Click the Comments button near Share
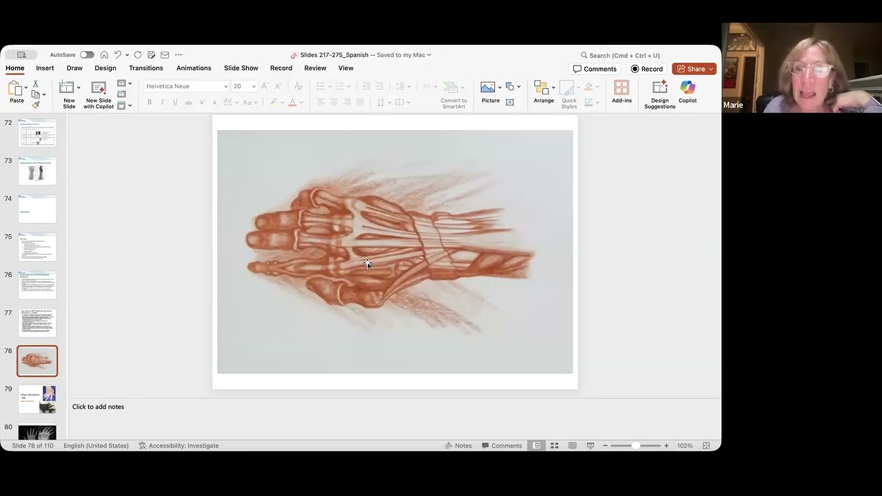The image size is (882, 496). [595, 69]
